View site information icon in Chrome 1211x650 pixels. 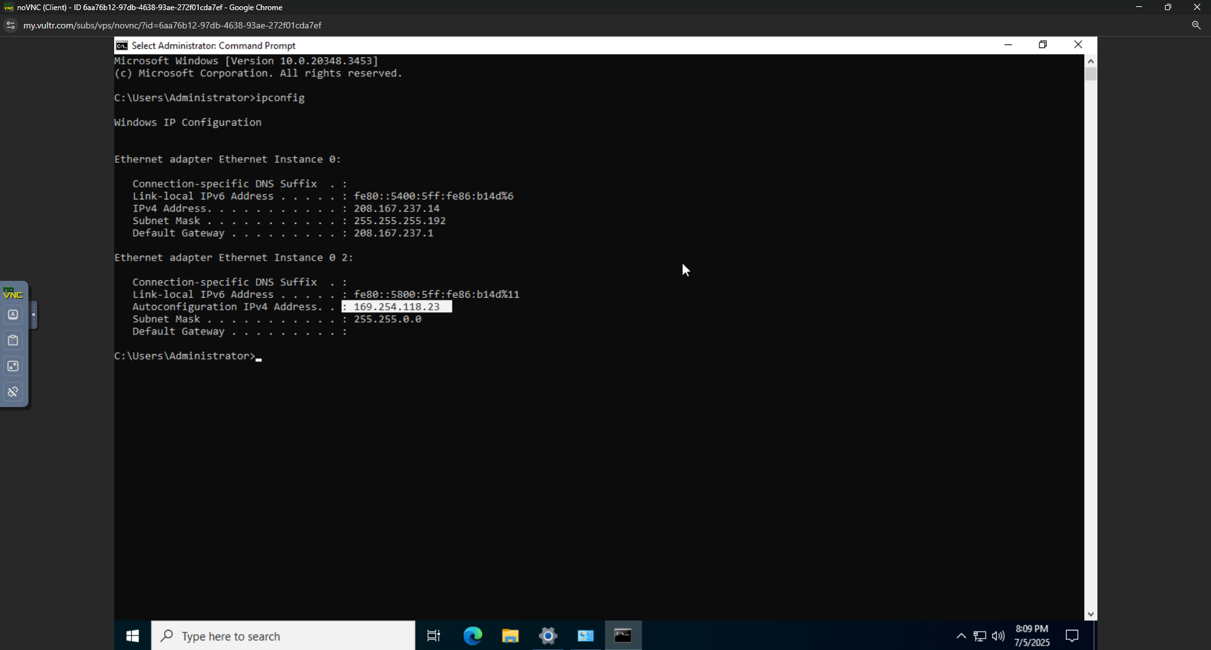(10, 25)
